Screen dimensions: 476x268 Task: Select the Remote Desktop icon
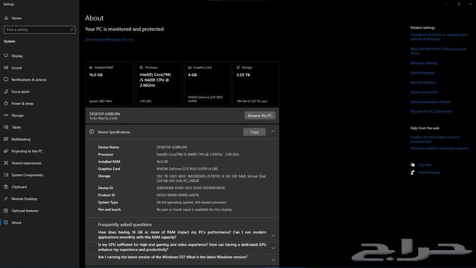point(6,199)
